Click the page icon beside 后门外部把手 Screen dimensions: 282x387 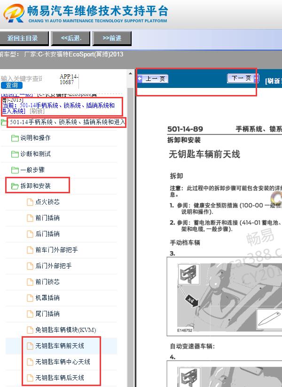click(x=30, y=266)
